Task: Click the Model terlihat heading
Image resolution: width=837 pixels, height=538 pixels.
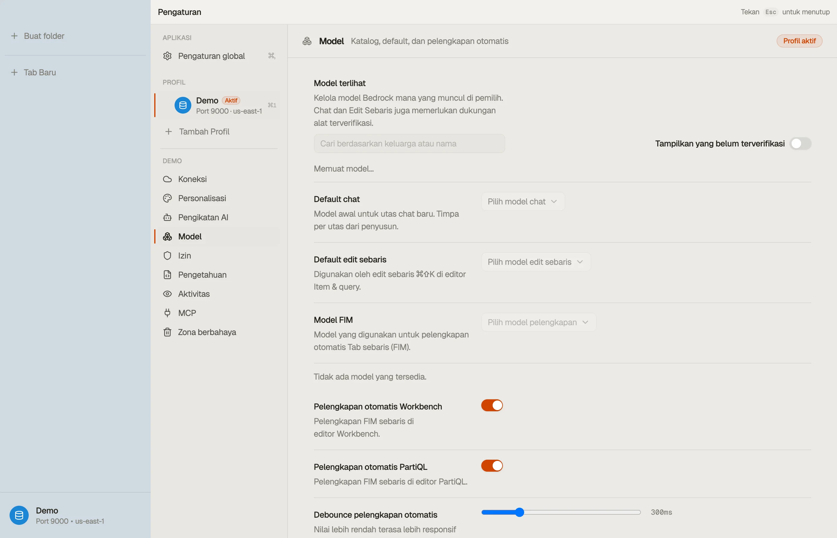Action: (340, 83)
